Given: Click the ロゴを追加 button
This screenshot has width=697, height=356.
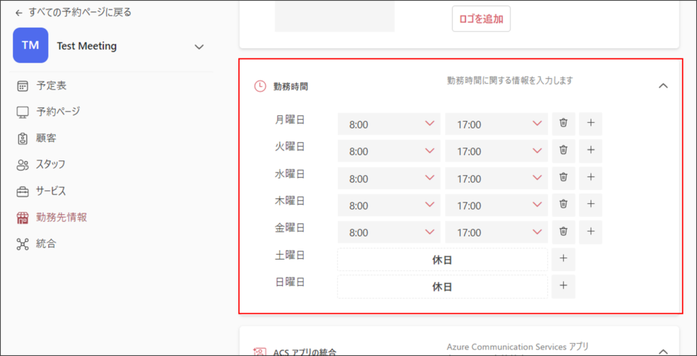Looking at the screenshot, I should (x=481, y=19).
